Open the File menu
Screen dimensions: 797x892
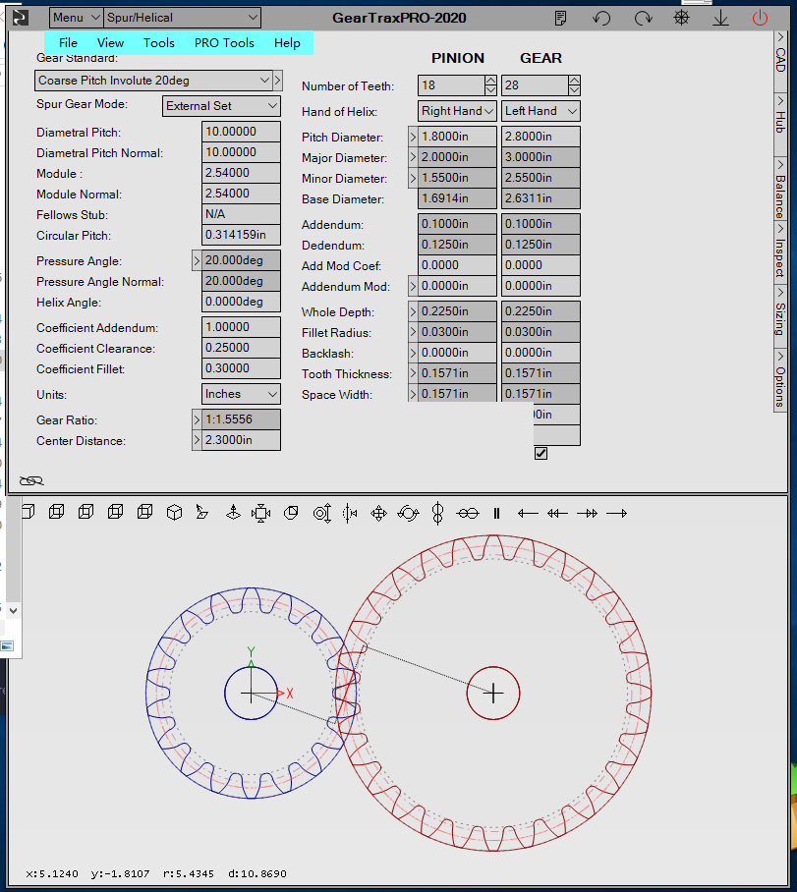pos(68,42)
